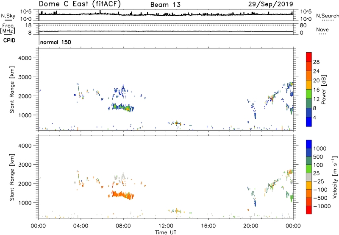This screenshot has width=339, height=235.
Task: Click the "-1000" label on Velocity scale
Action: coord(322,206)
